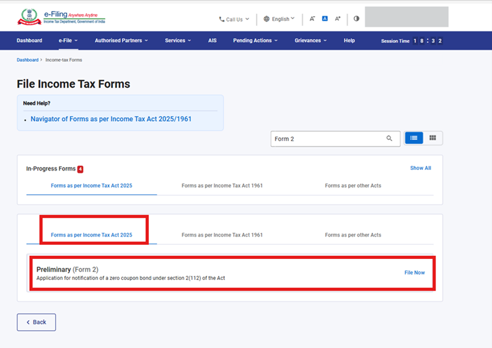Select lower Forms as per other Acts tab
The height and width of the screenshot is (348, 492).
pyautogui.click(x=353, y=235)
